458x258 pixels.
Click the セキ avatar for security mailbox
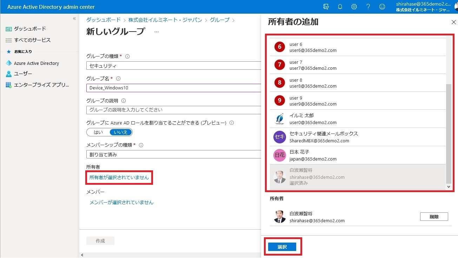click(x=280, y=137)
